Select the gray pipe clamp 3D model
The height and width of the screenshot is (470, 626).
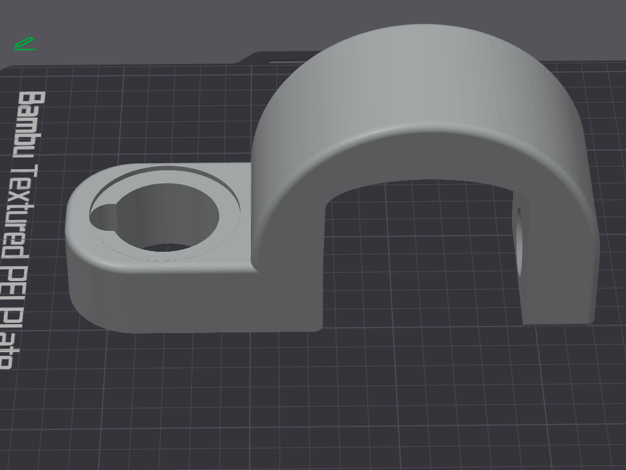[x=332, y=179]
